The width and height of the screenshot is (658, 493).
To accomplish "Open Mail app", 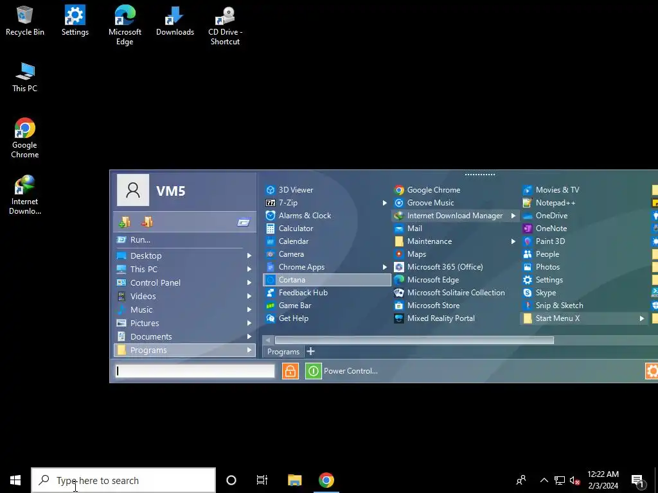I will (x=456, y=229).
